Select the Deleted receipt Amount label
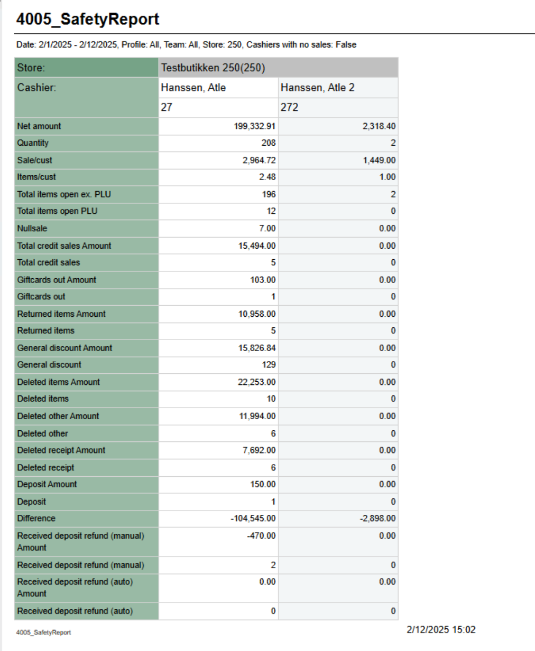 pos(61,450)
